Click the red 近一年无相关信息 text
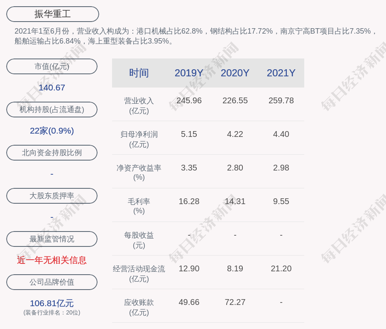The width and height of the screenshot is (386, 329). pyautogui.click(x=52, y=260)
